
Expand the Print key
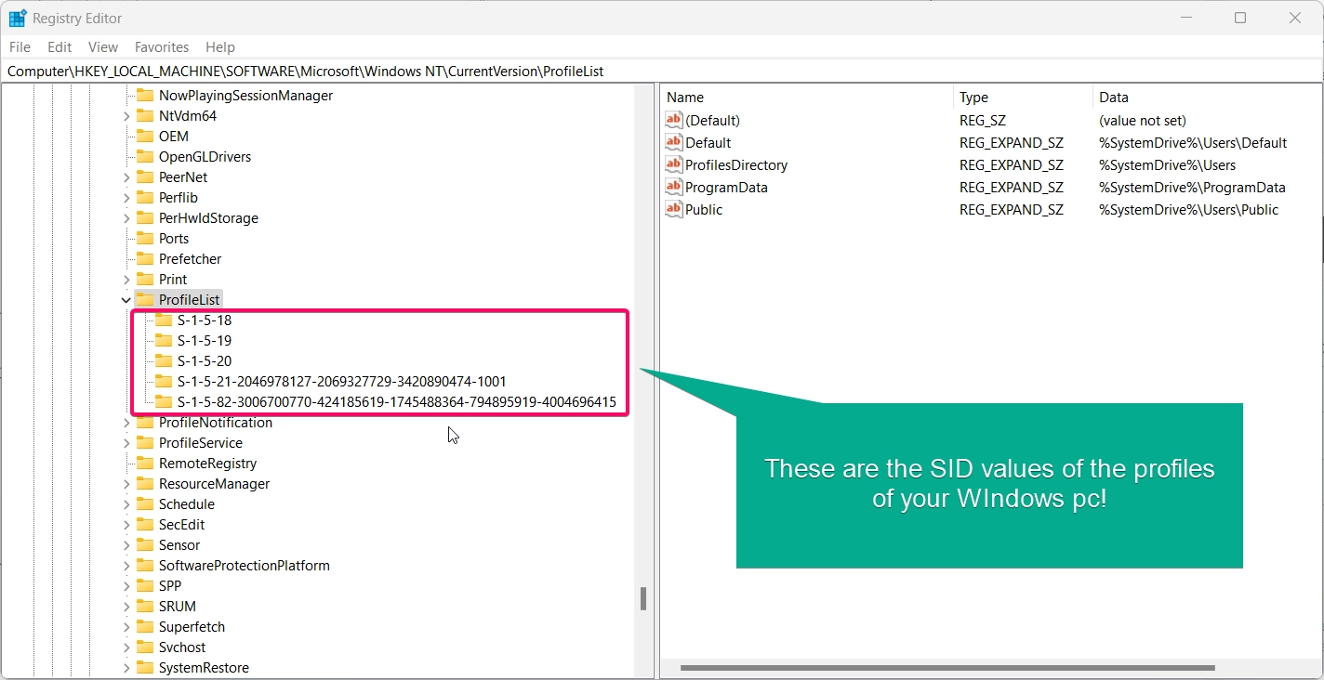(x=126, y=280)
